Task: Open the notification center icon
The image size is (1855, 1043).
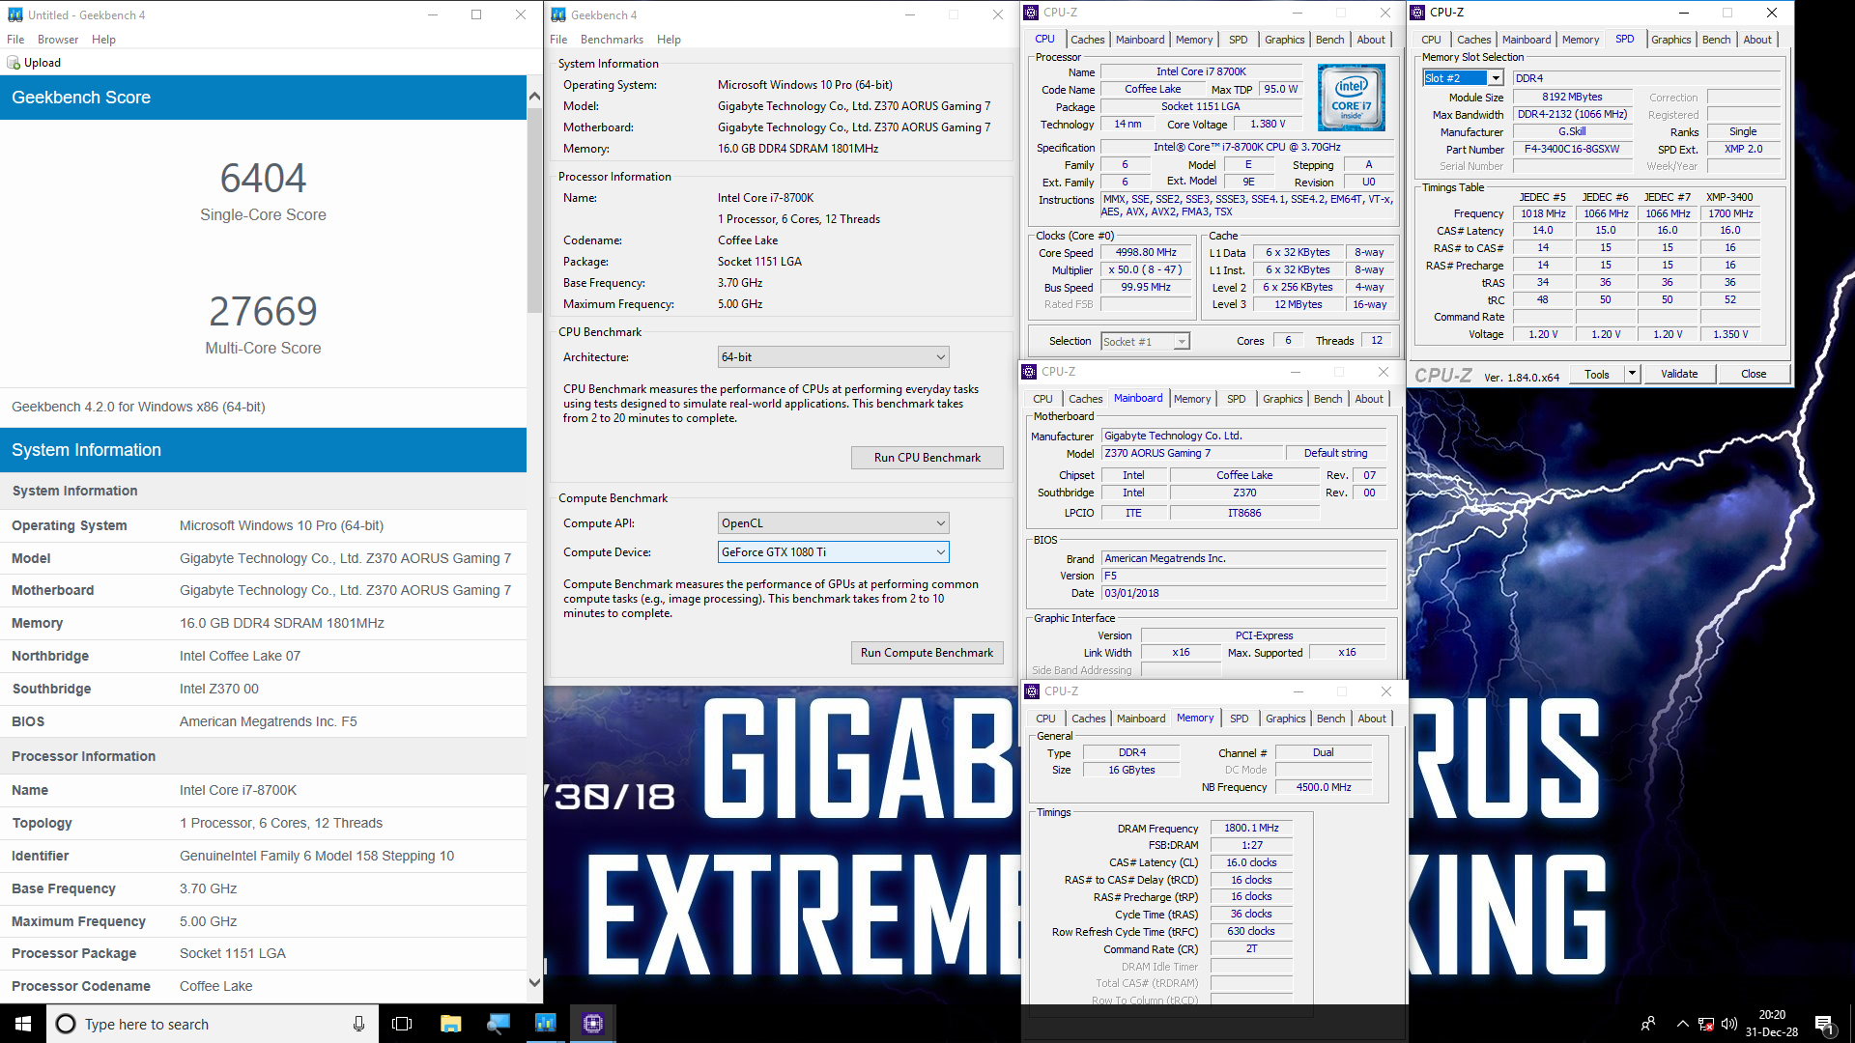Action: [1824, 1024]
